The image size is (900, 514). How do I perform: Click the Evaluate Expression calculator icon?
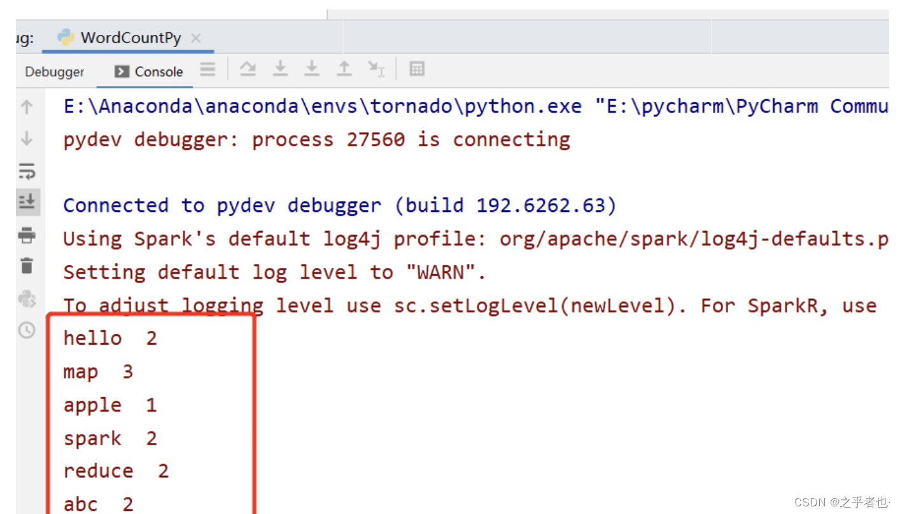[x=417, y=69]
